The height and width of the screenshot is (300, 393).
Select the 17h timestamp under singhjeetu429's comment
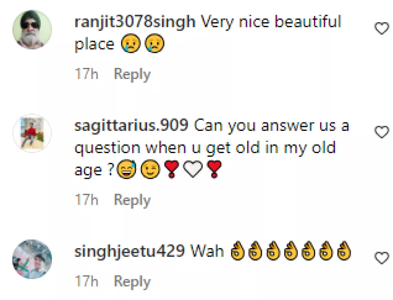click(86, 282)
